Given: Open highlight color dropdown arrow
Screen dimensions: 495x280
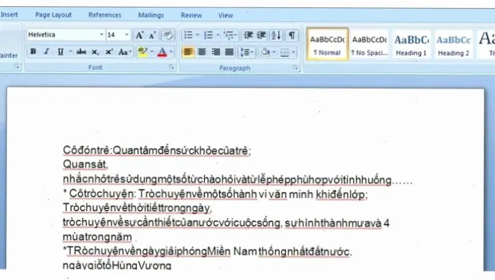Looking at the screenshot, I should pos(152,52).
